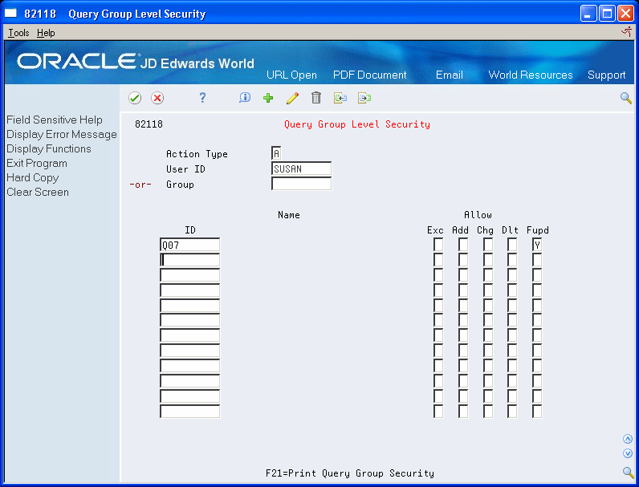639x487 pixels.
Task: Click the last row Add box
Action: coord(463,412)
